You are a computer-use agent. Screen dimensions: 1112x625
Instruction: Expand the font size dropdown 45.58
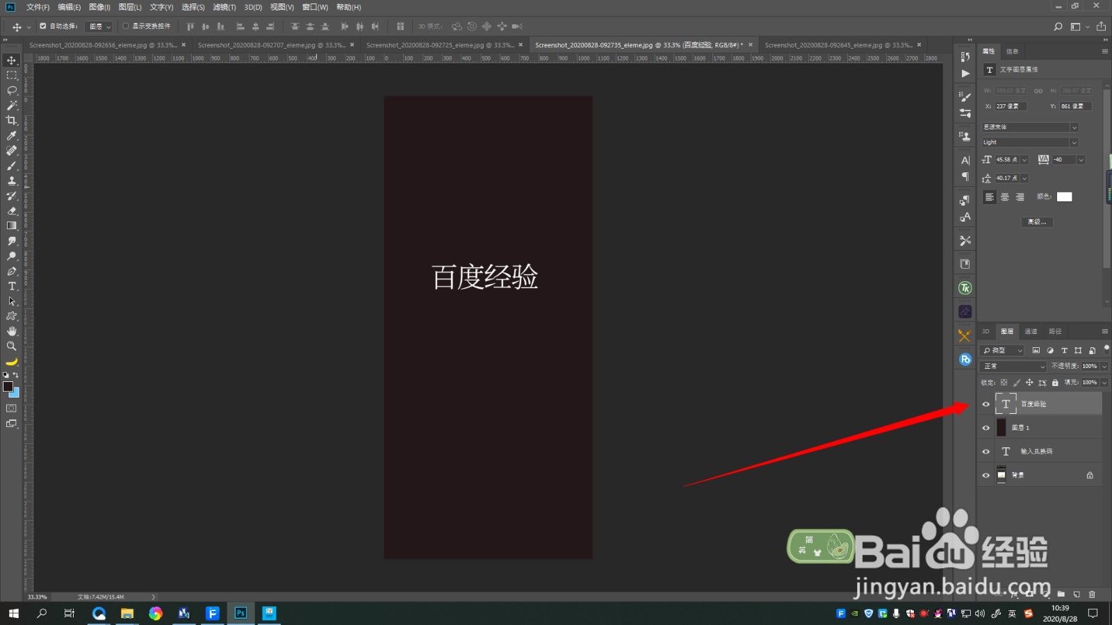(1024, 160)
